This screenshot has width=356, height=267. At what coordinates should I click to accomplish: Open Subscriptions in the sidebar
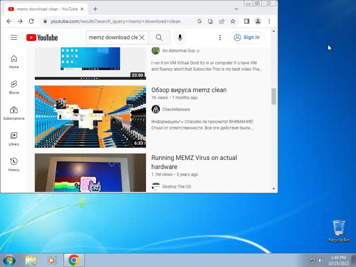(14, 113)
